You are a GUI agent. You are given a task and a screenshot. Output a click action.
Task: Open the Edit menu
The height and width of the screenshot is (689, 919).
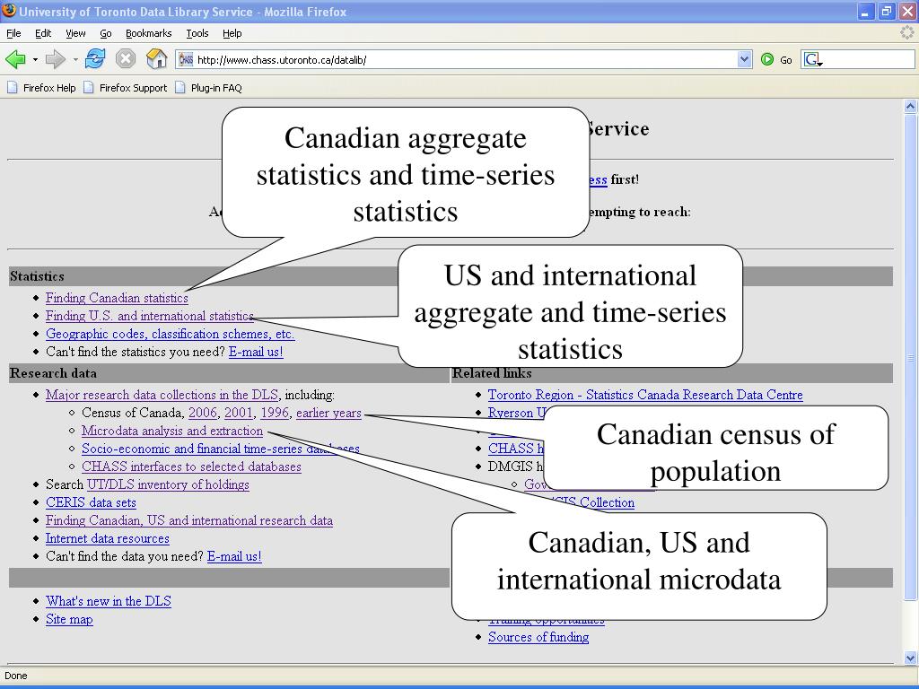[43, 33]
